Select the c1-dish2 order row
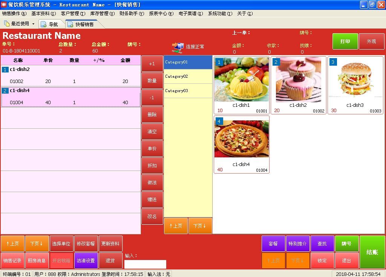The height and width of the screenshot is (277, 386). (70, 75)
